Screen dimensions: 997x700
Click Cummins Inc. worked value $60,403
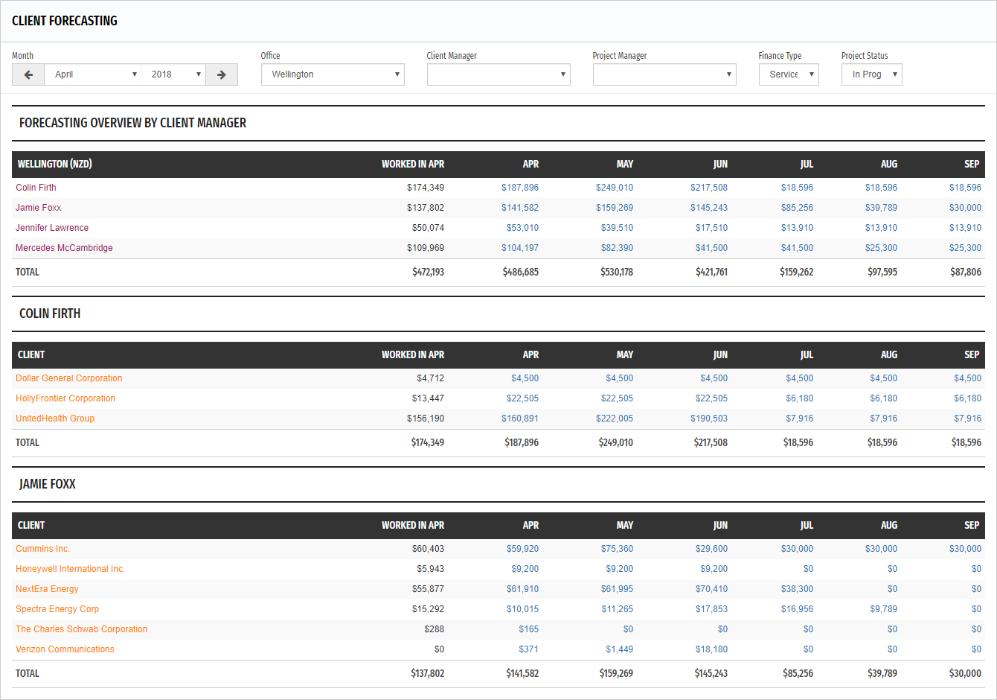click(x=428, y=549)
